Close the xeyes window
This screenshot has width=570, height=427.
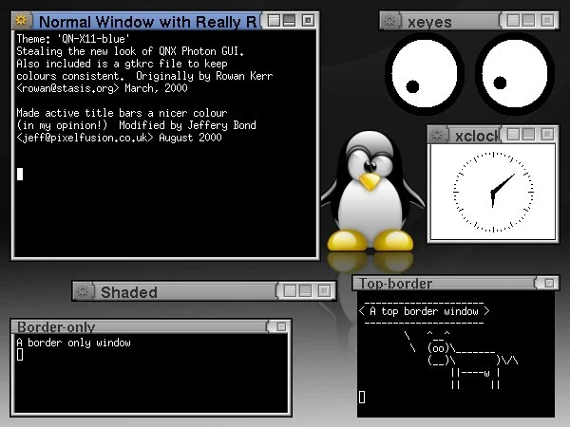point(547,20)
